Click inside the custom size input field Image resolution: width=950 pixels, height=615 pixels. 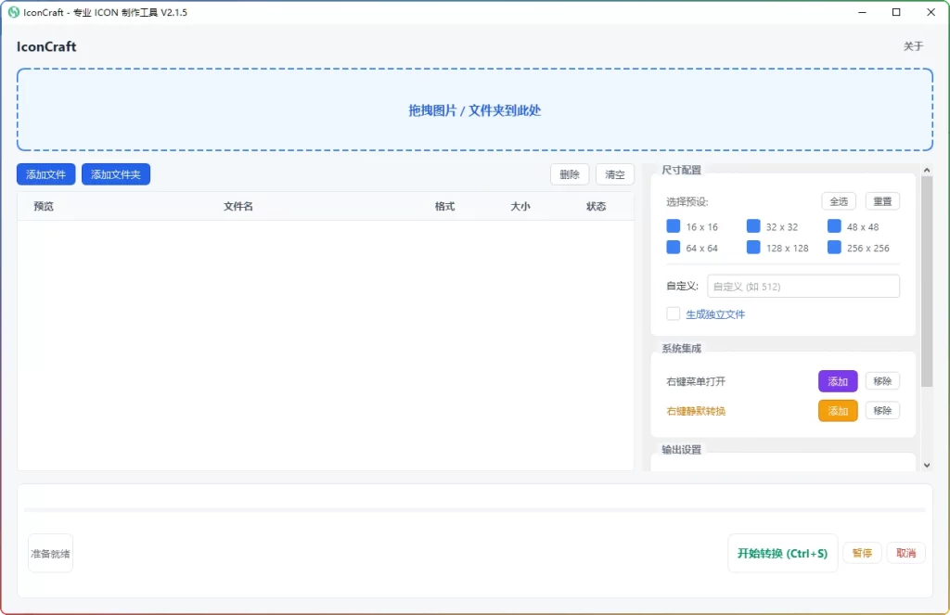(803, 286)
